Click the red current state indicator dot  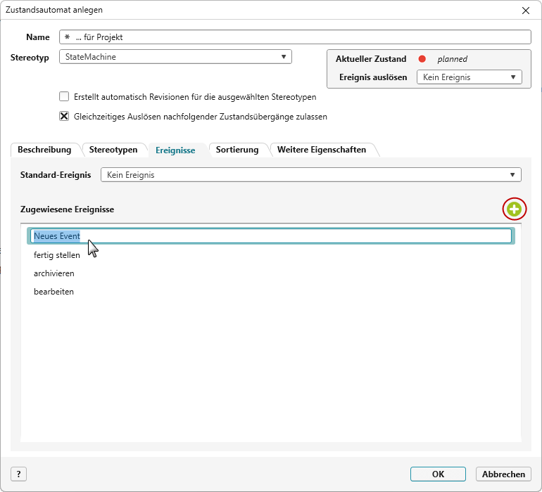click(422, 59)
